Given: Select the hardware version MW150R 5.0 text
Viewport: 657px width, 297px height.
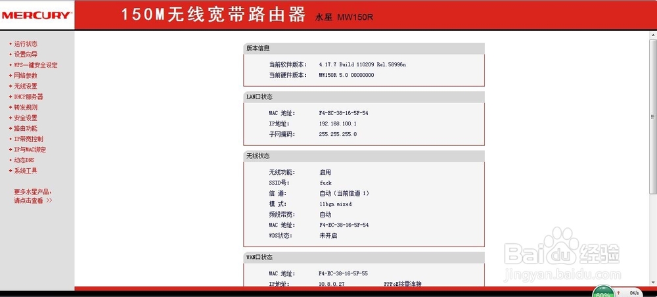Looking at the screenshot, I should [x=346, y=75].
